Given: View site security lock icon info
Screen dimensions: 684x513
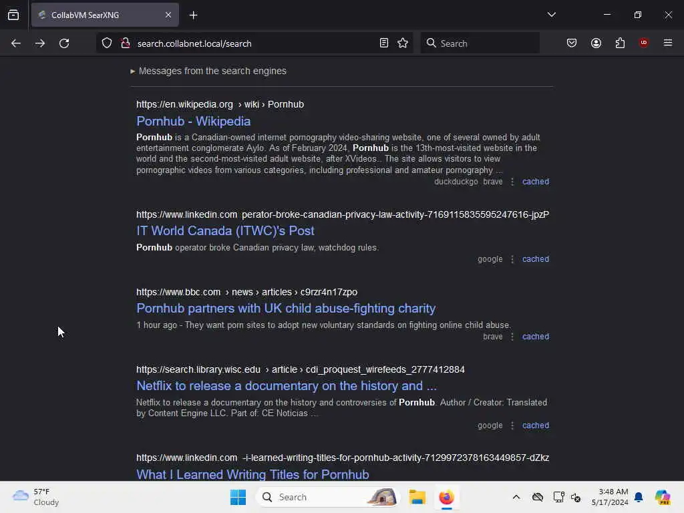Looking at the screenshot, I should coord(126,43).
